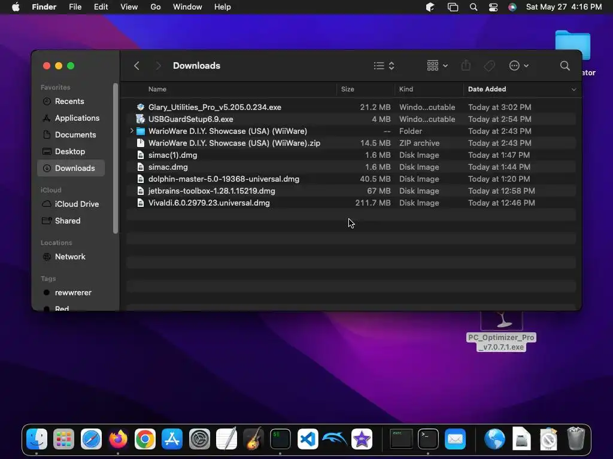Image resolution: width=613 pixels, height=459 pixels.
Task: Open Launchpad from the Dock
Action: [x=63, y=439]
